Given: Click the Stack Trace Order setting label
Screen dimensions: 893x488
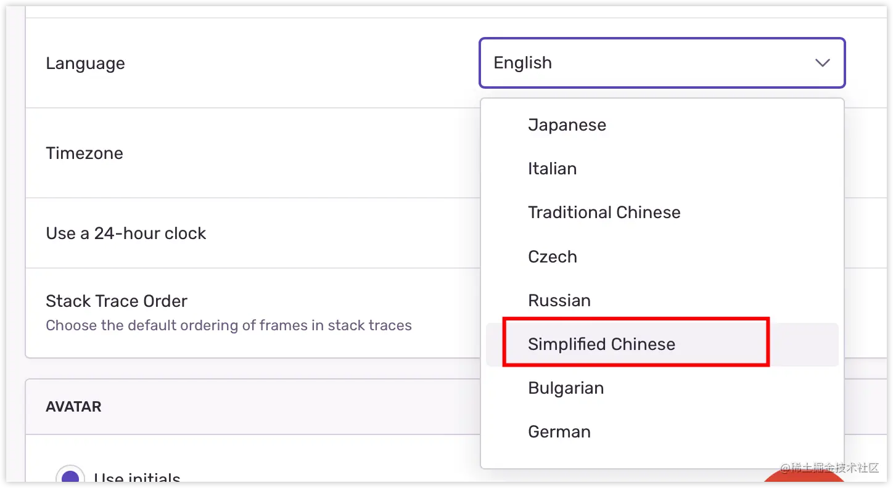Looking at the screenshot, I should click(116, 301).
